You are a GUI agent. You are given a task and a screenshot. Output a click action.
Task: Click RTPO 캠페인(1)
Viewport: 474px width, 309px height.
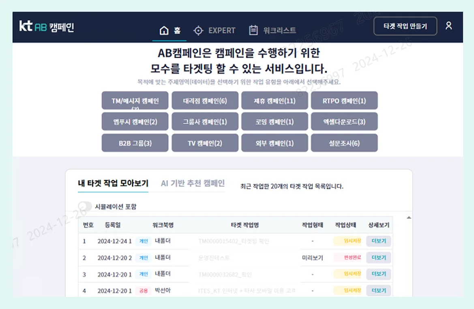pos(344,100)
